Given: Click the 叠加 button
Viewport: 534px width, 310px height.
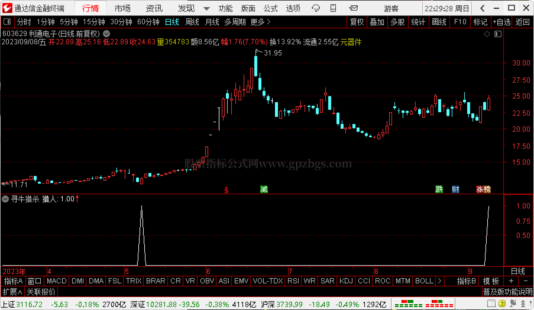Looking at the screenshot, I should pos(377,22).
